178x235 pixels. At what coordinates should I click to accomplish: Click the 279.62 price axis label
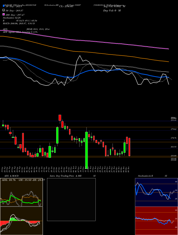[x=173, y=129]
